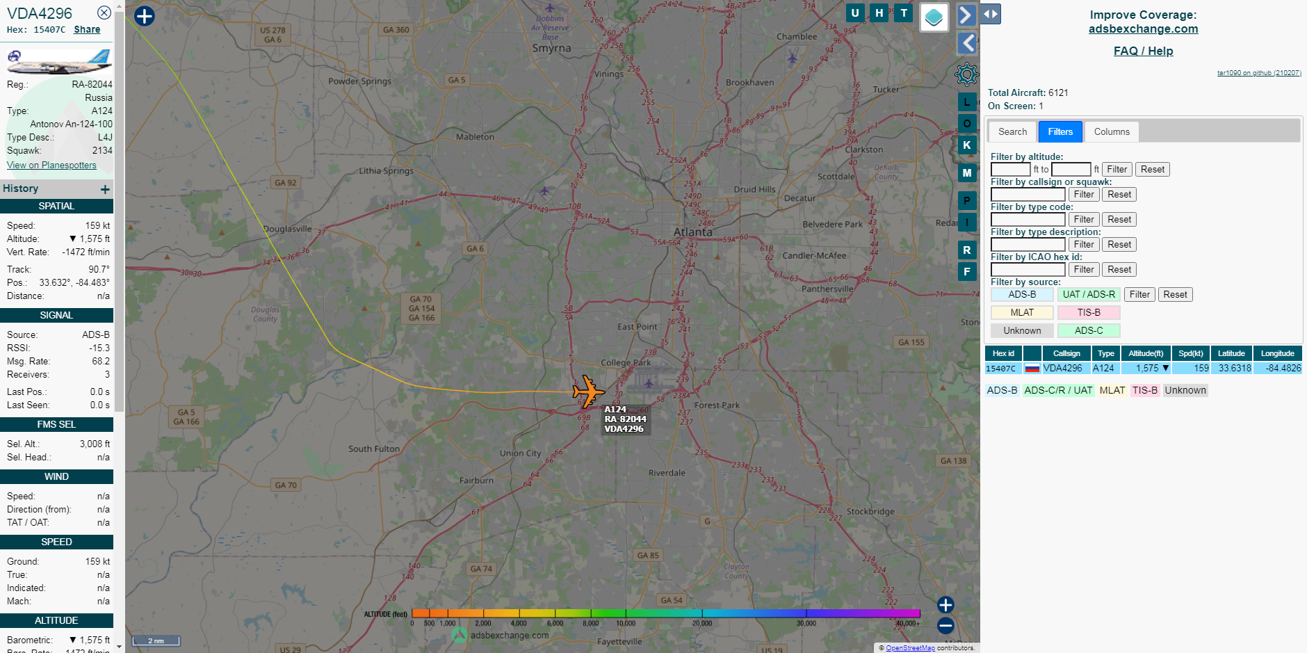Open OpenStreetMap attribution link
Image resolution: width=1307 pixels, height=653 pixels.
coord(910,648)
